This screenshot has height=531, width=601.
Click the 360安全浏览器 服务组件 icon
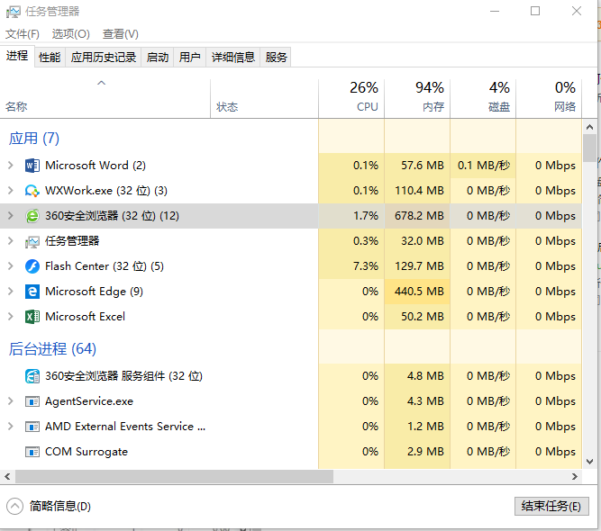pyautogui.click(x=32, y=376)
